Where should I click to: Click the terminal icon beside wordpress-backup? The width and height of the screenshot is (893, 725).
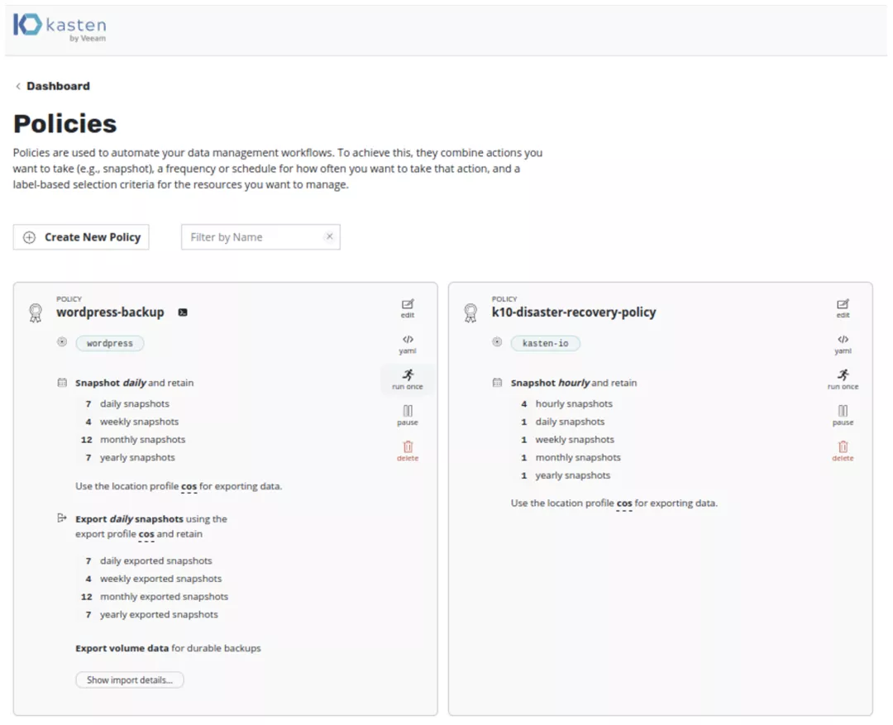click(183, 312)
